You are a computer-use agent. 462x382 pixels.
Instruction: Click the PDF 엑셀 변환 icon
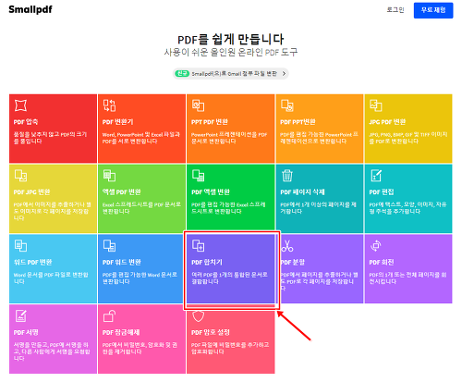(198, 176)
